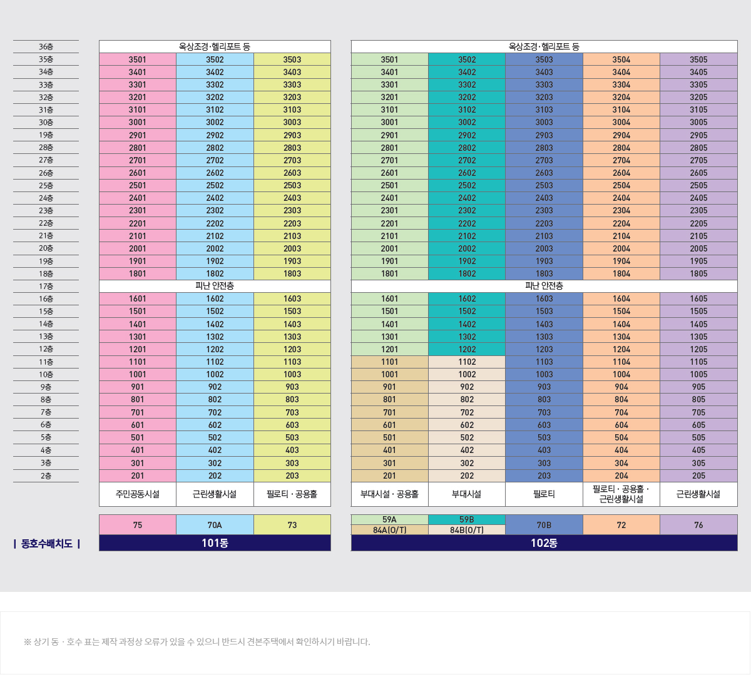751x687 pixels.
Task: Select the 70A unit type cell
Action: pos(214,524)
